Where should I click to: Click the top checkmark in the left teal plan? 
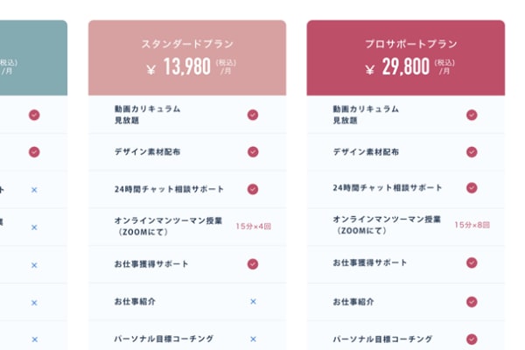(x=34, y=115)
